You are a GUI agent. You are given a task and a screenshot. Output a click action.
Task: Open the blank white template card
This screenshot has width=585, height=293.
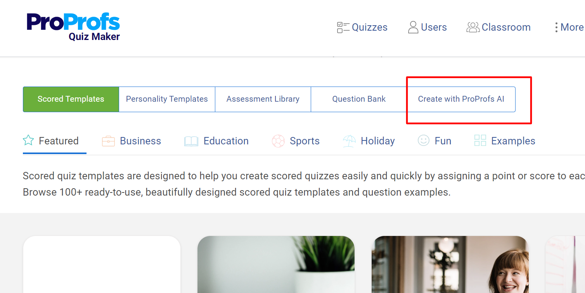coord(102,265)
